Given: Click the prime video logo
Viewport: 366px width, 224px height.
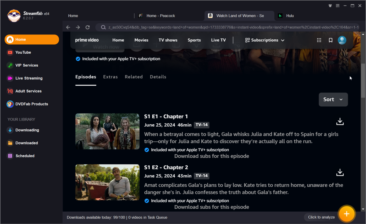Looking at the screenshot, I should [x=87, y=40].
